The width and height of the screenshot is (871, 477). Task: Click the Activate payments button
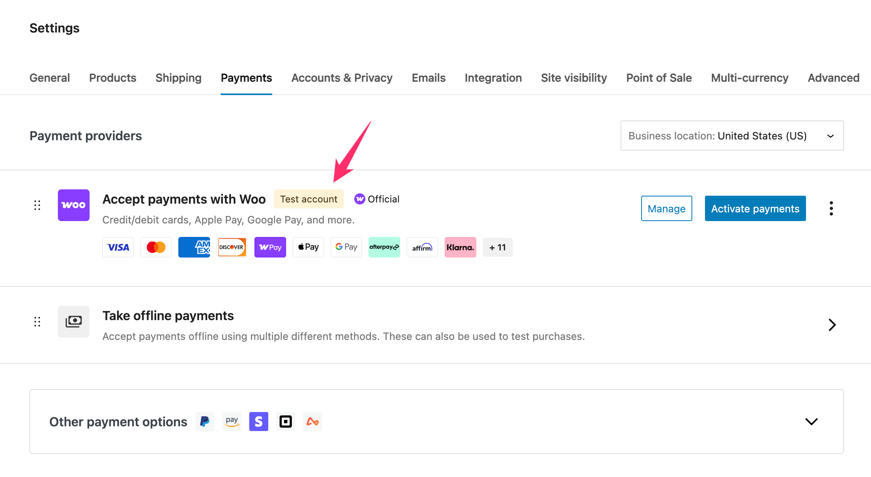coord(755,208)
